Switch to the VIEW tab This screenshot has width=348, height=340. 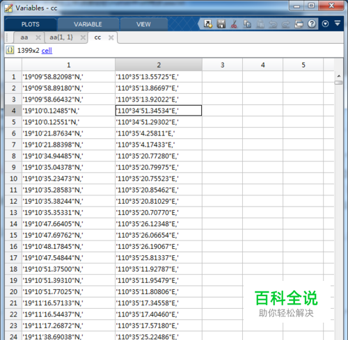point(143,24)
